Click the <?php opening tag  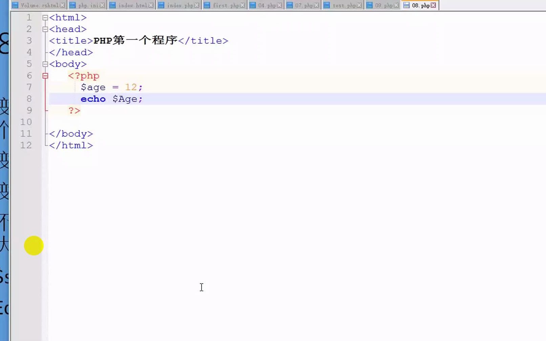click(x=84, y=76)
